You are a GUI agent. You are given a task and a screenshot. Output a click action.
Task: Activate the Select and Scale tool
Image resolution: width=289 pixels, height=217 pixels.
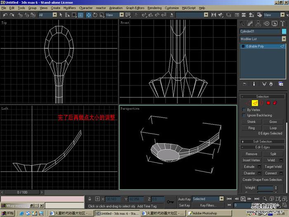click(x=102, y=15)
